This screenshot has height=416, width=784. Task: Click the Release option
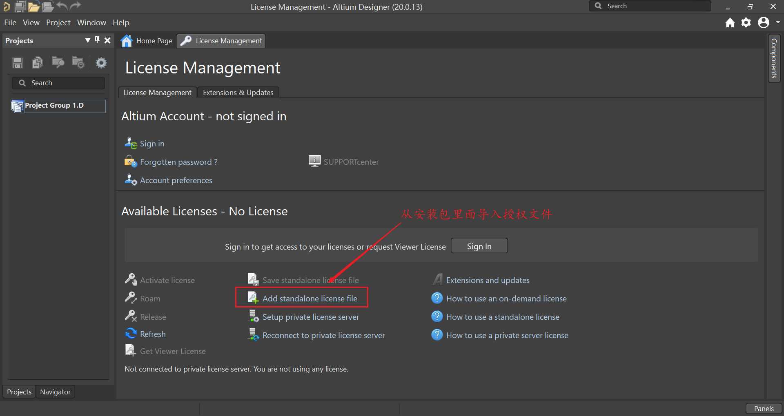(153, 317)
